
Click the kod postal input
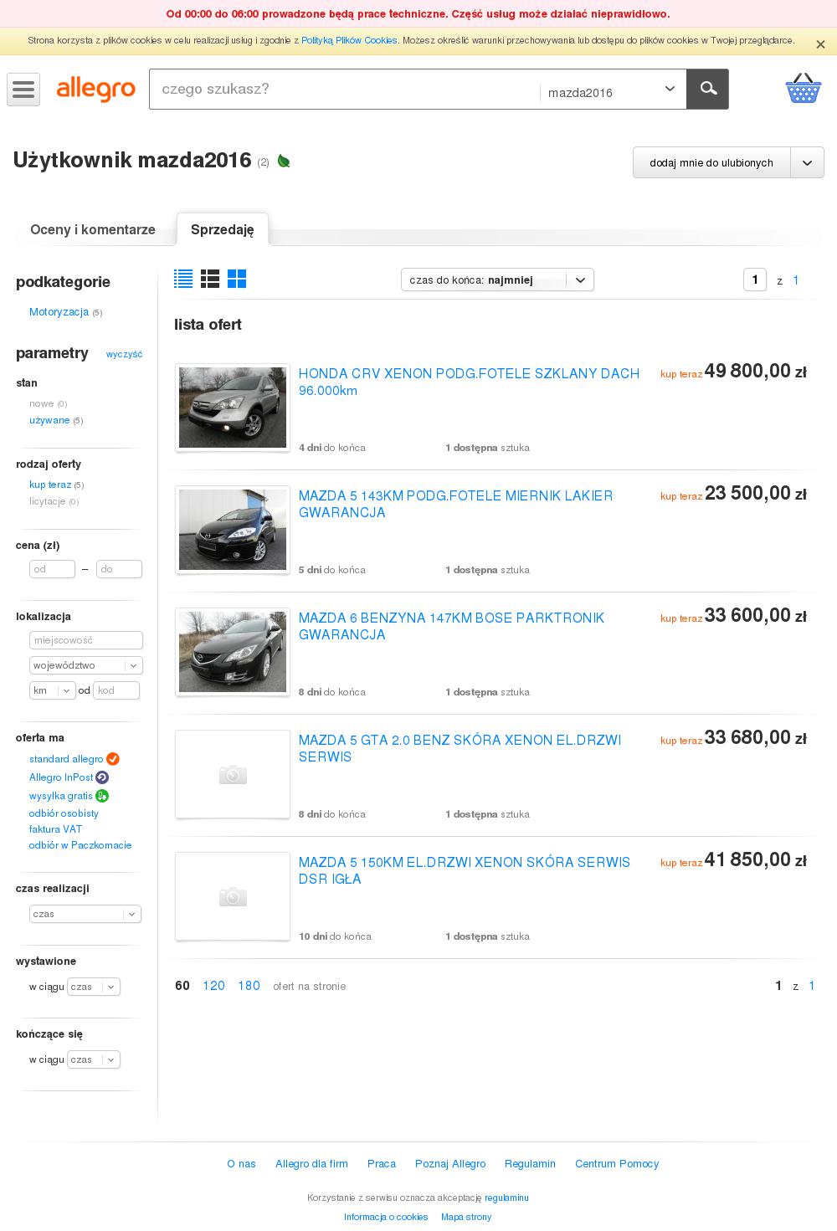pos(116,690)
